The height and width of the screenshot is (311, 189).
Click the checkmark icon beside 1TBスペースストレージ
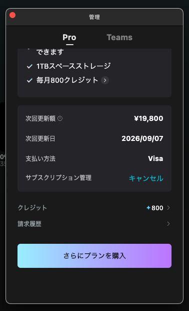(29, 66)
